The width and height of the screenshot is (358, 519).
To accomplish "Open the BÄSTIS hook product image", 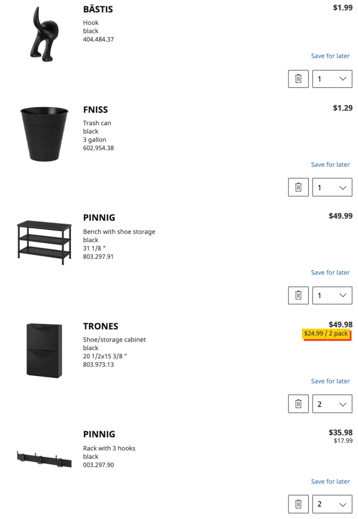I will 45,34.
